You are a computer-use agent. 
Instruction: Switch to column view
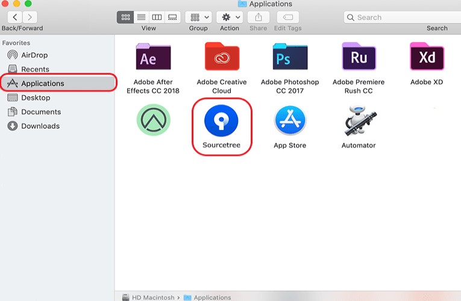[157, 17]
